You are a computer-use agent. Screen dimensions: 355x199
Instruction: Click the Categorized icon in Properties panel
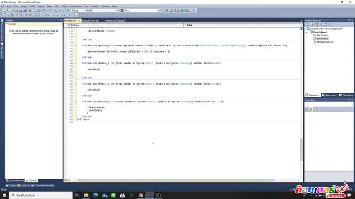coord(307,109)
